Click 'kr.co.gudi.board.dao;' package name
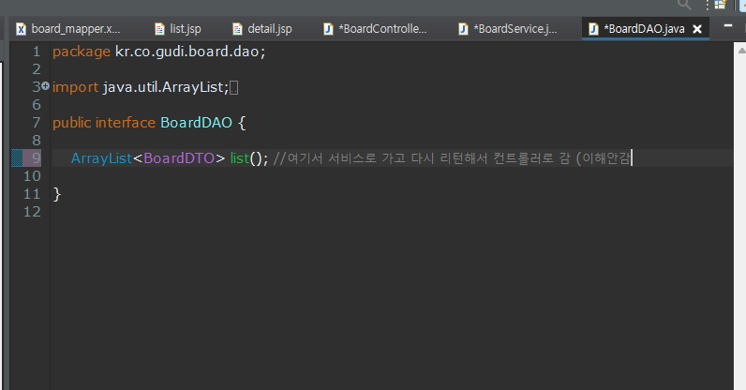Screen dimensions: 746x390 190,52
